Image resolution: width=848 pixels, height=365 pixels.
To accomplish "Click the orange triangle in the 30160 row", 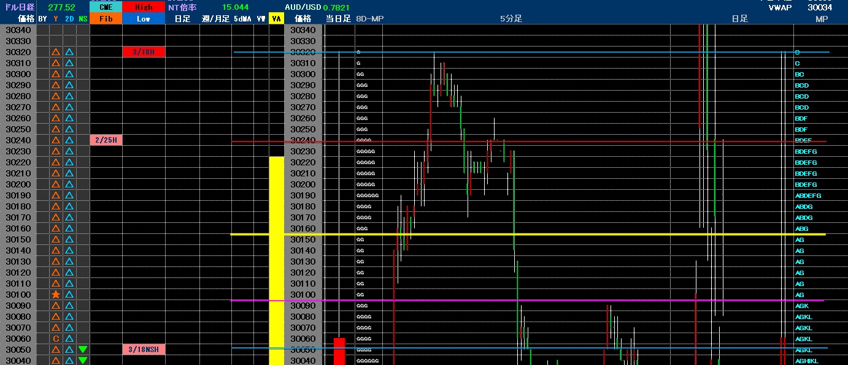I will pos(56,228).
